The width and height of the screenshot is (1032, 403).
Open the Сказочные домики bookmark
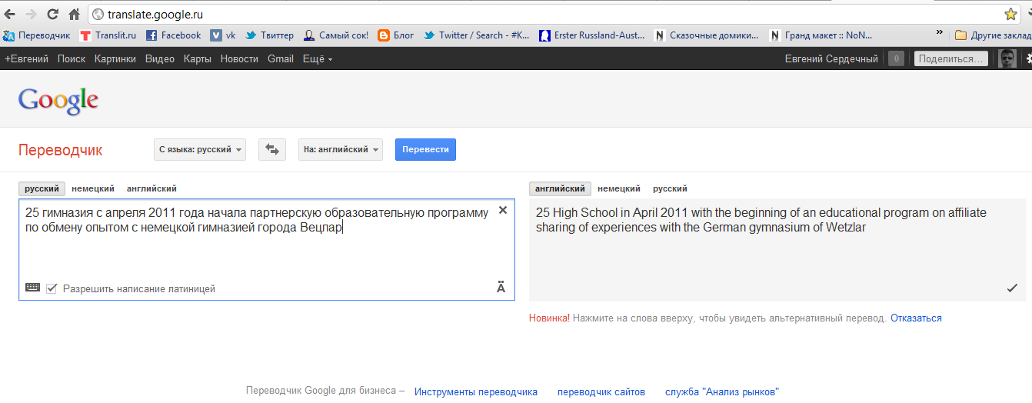(707, 35)
